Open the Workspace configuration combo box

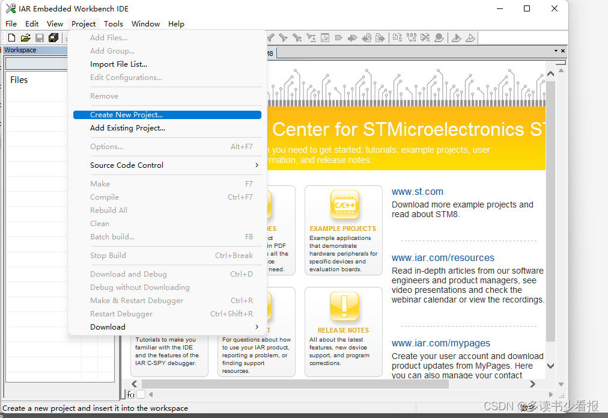(x=37, y=63)
